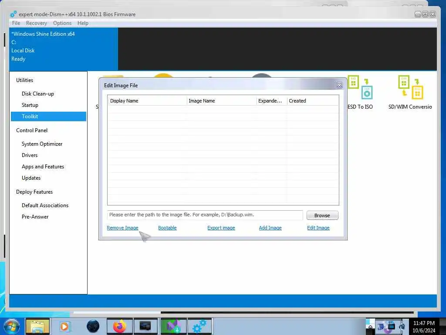Image resolution: width=446 pixels, height=335 pixels.
Task: Sort by Created column header
Action: point(313,101)
